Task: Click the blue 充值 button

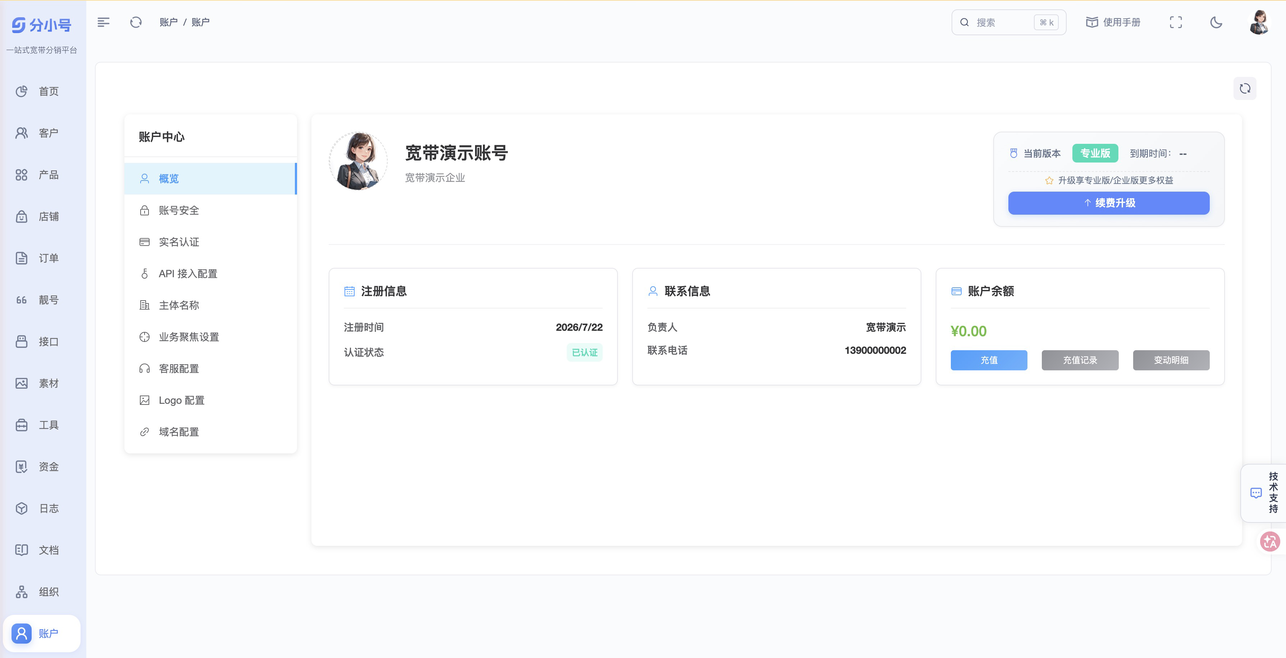Action: click(989, 360)
